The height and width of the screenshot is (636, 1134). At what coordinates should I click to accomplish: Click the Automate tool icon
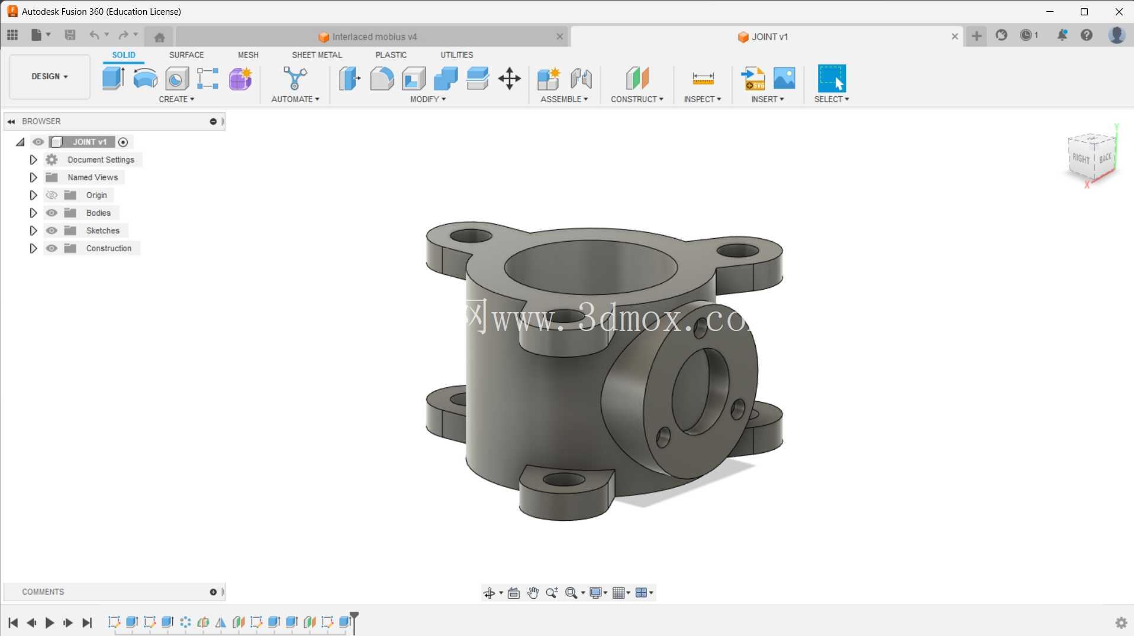(x=295, y=78)
